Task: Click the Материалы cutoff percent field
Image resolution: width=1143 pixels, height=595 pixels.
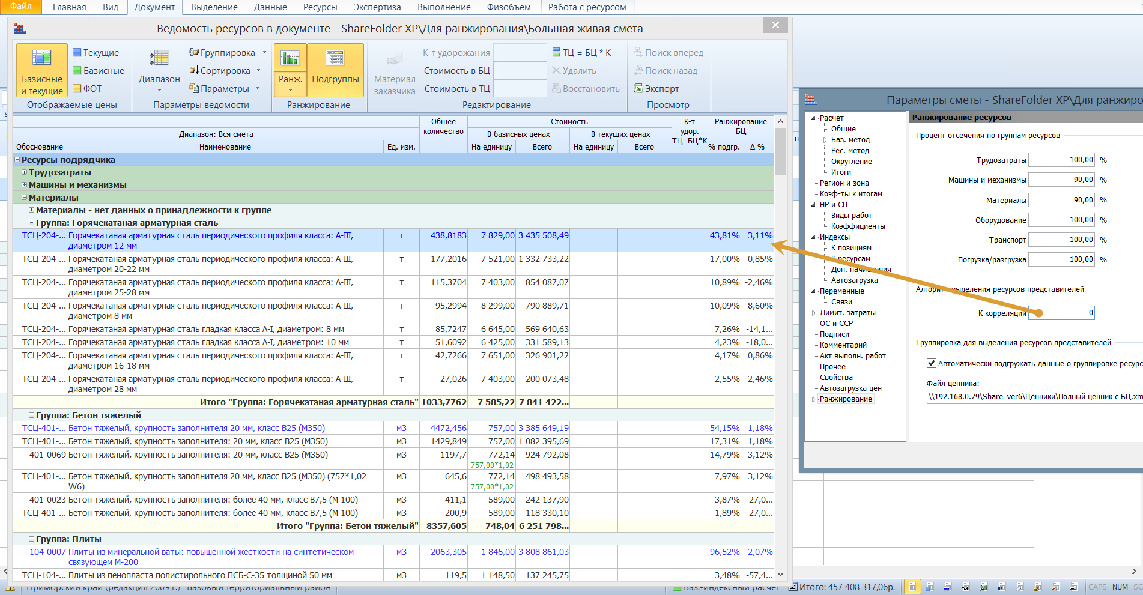Action: coord(1061,200)
